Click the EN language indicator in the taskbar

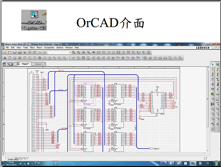[39, 163]
